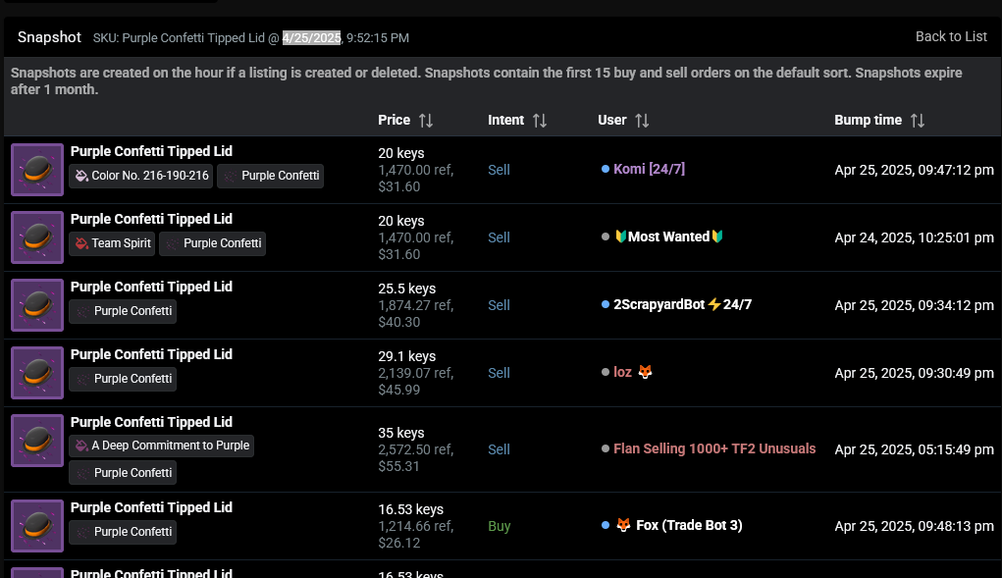Sort listings by User arrows icon
Image resolution: width=1002 pixels, height=578 pixels.
[642, 120]
